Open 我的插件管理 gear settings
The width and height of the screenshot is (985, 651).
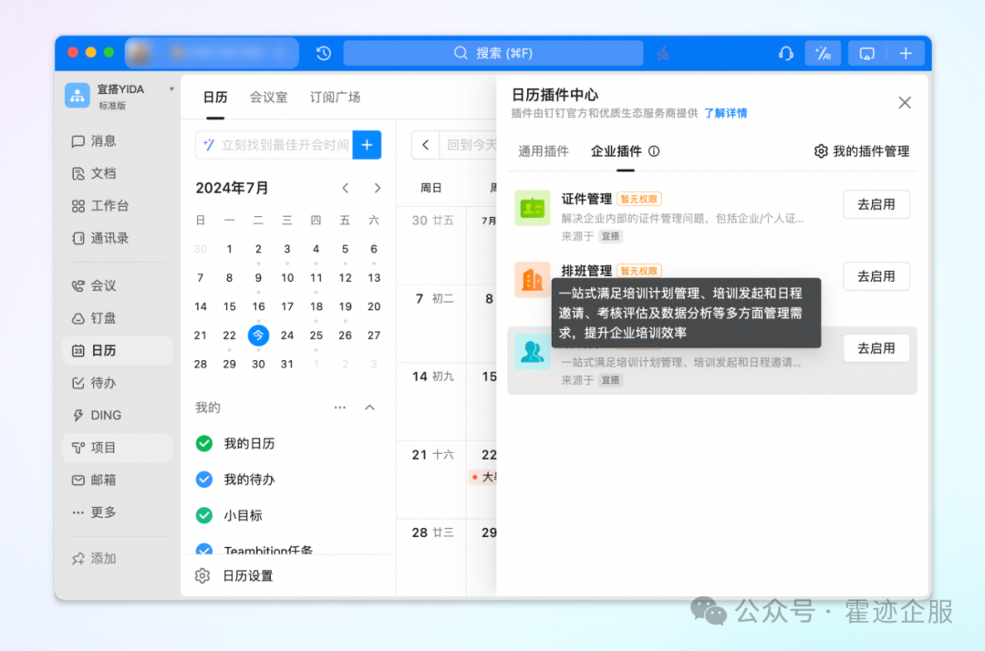click(x=821, y=151)
